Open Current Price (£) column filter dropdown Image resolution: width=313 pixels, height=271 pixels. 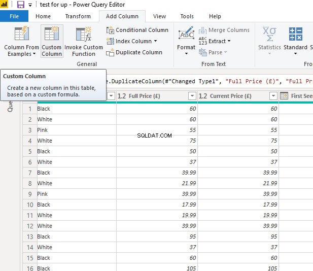[273, 96]
